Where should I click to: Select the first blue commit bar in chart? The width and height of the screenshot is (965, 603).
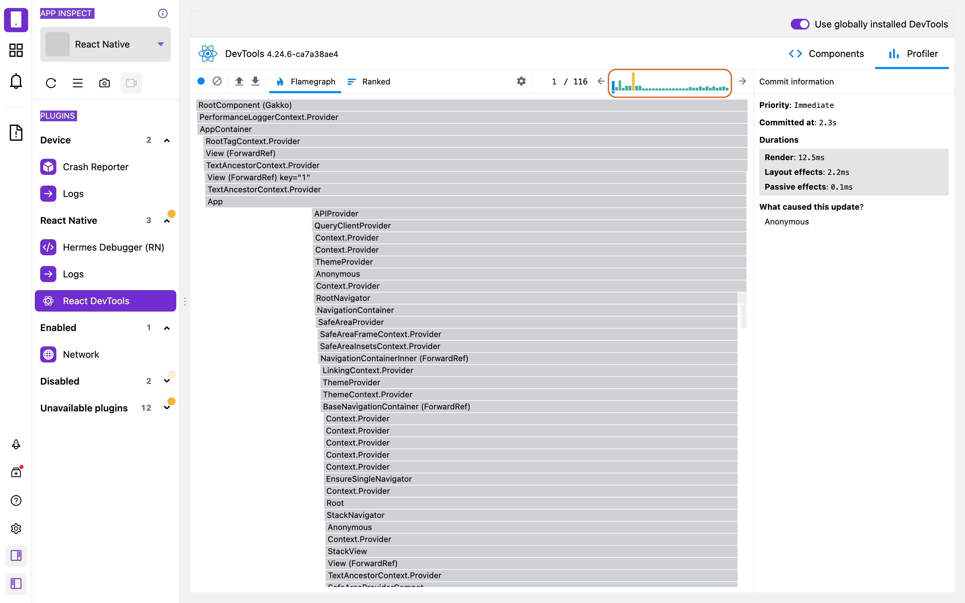(x=613, y=86)
